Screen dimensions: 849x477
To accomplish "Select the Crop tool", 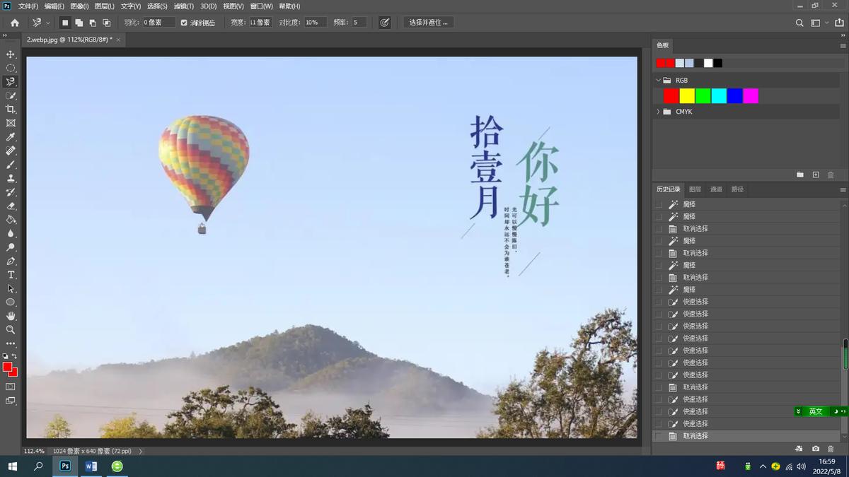I will (11, 110).
